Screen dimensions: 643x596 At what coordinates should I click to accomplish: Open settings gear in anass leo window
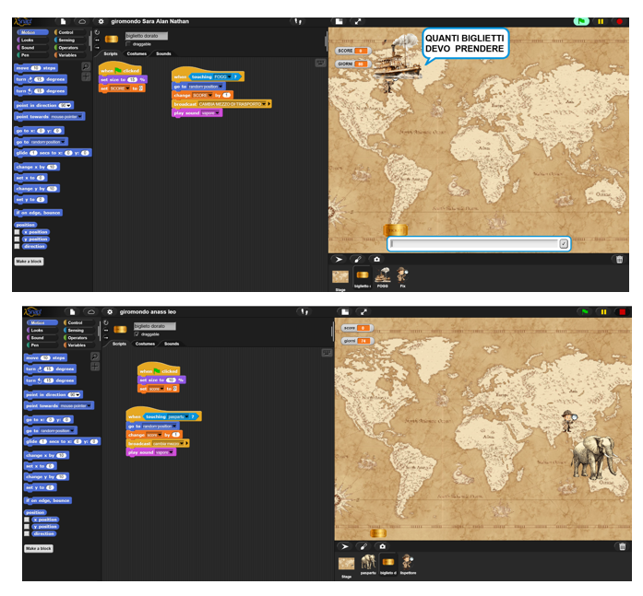pos(110,312)
